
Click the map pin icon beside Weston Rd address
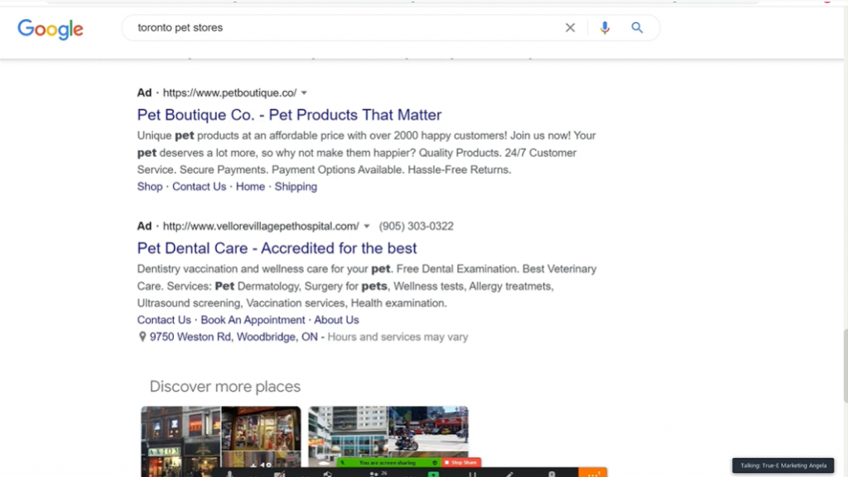coord(142,337)
